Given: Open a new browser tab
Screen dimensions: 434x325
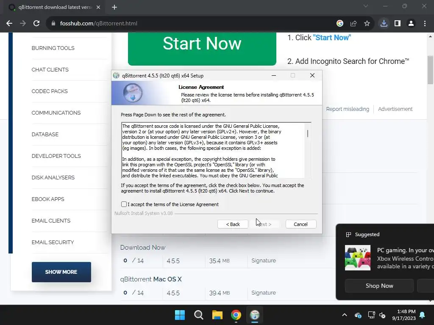Looking at the screenshot, I should click(114, 7).
